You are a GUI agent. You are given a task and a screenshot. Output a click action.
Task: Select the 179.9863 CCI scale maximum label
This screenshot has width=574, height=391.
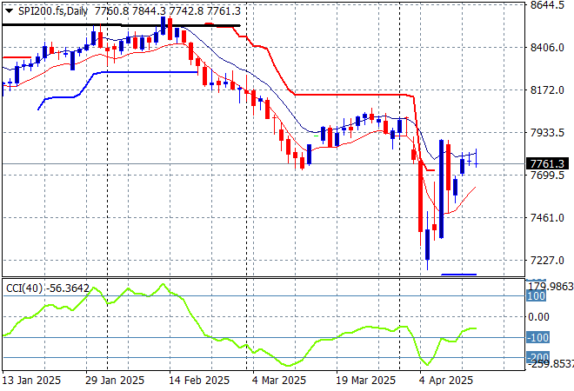click(x=549, y=287)
